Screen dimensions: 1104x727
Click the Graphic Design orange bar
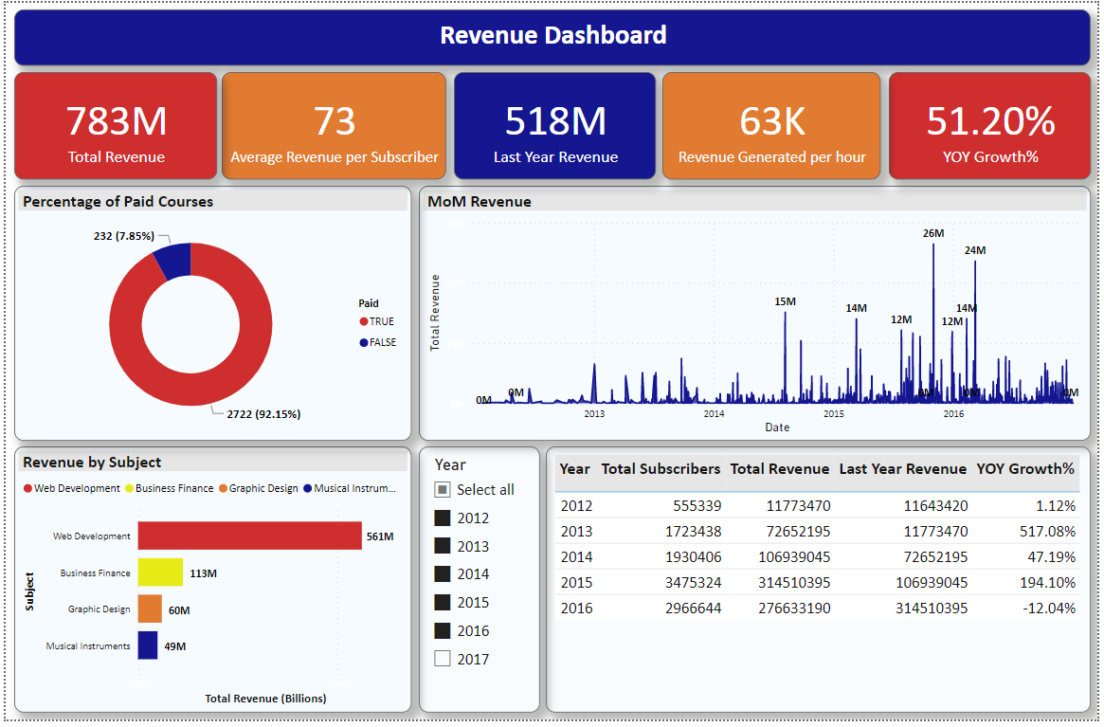click(150, 609)
